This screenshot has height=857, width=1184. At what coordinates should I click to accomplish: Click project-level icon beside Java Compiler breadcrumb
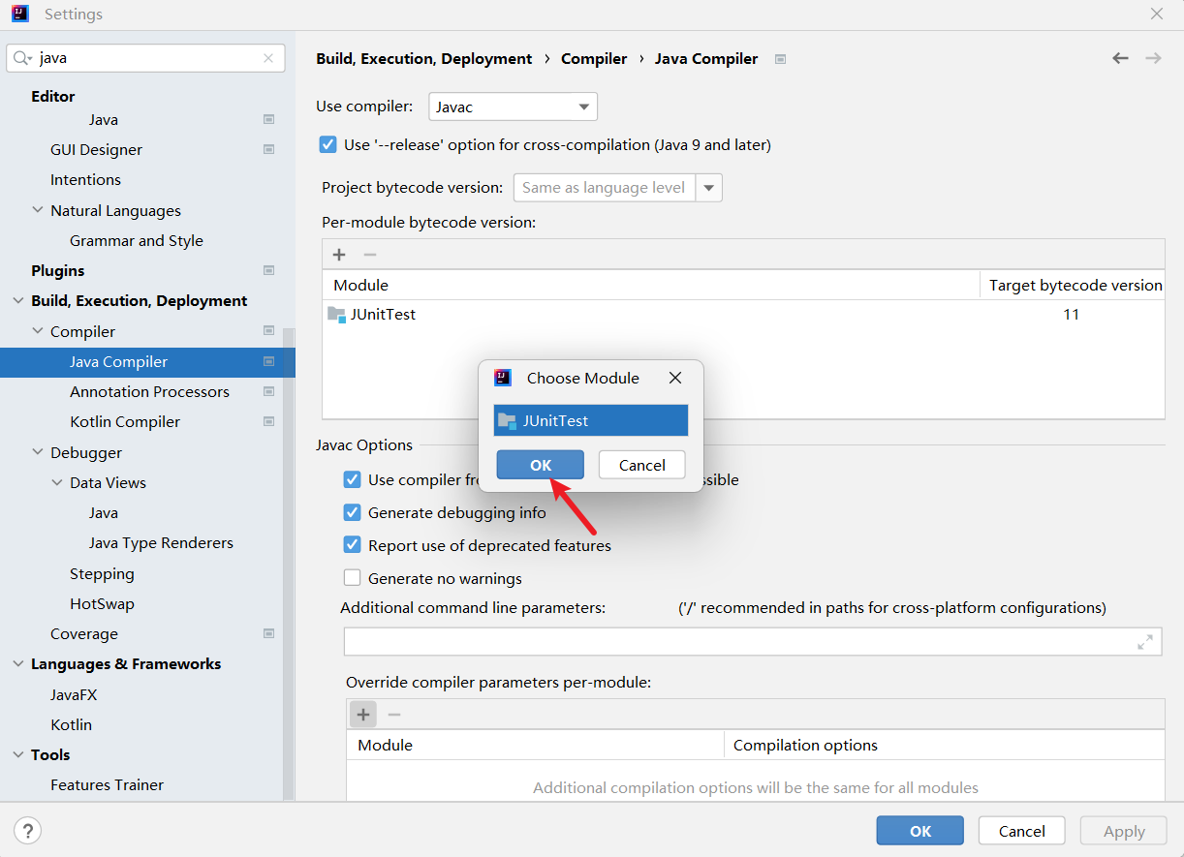tap(780, 59)
